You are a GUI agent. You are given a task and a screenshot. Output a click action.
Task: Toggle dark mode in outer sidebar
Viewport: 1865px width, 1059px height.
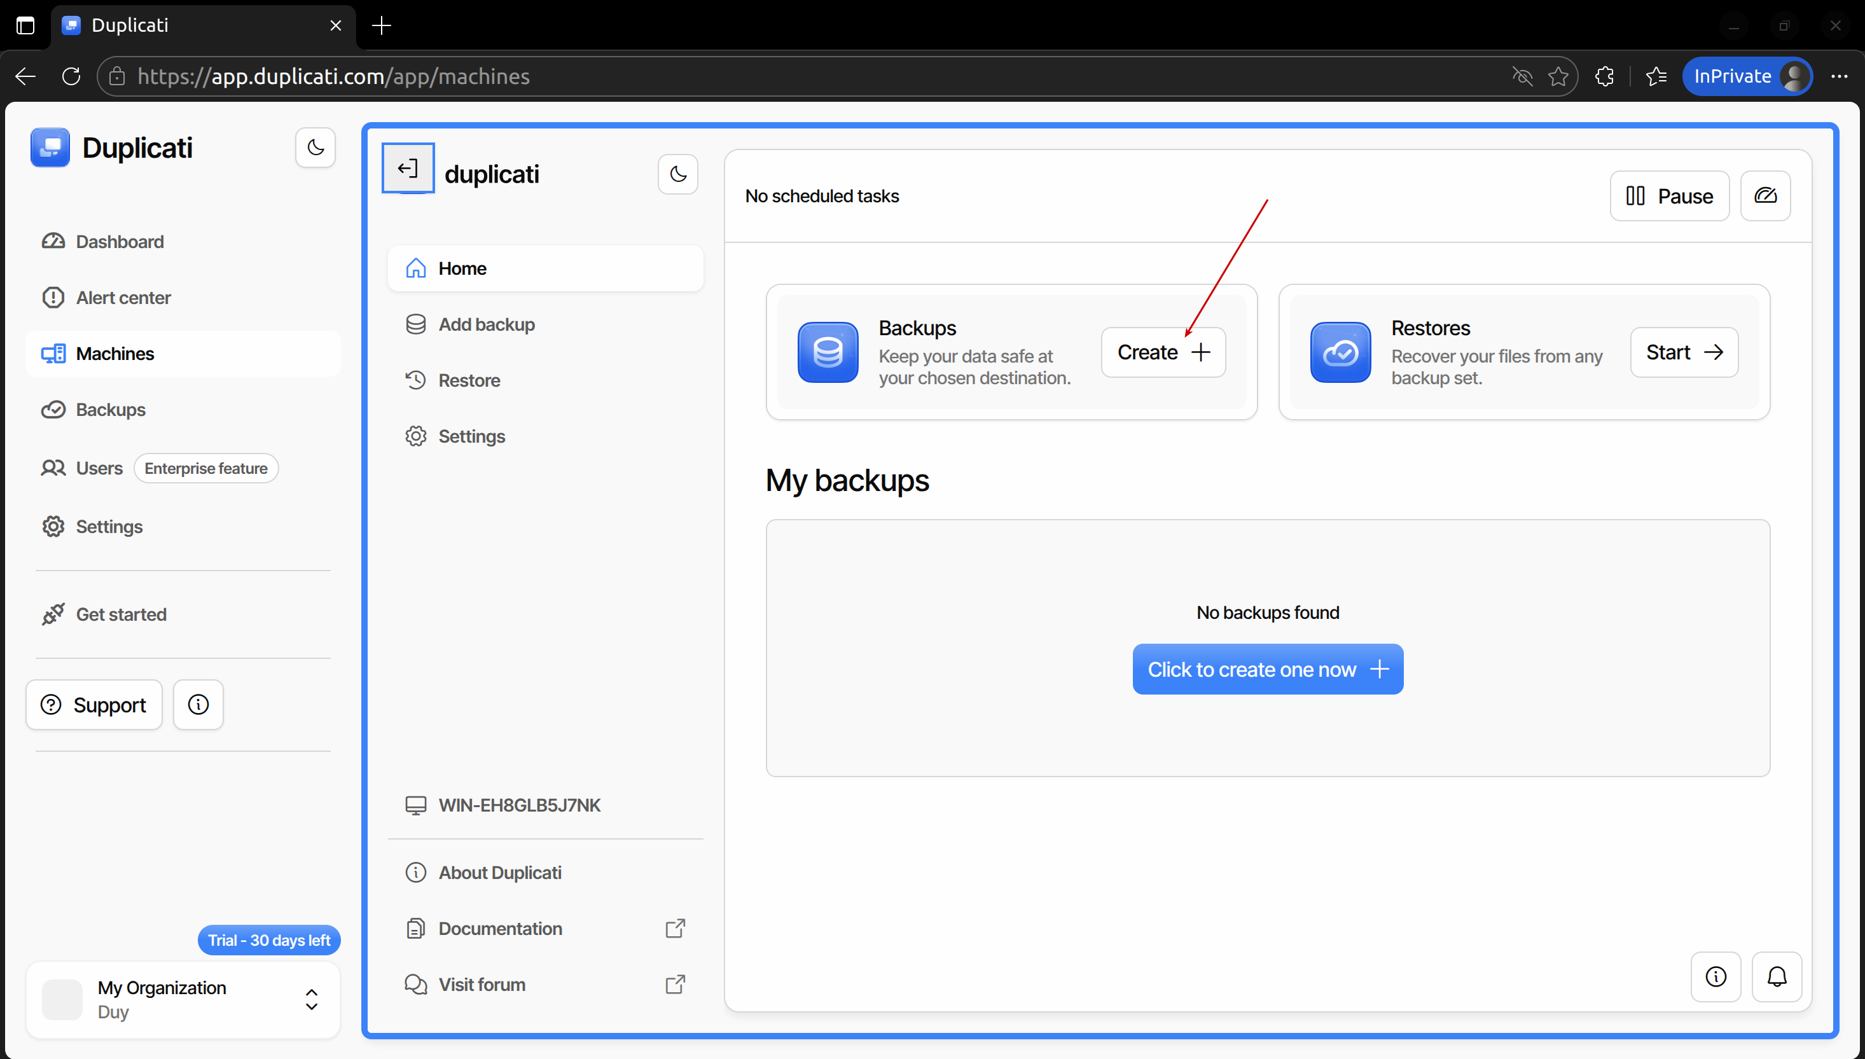tap(315, 148)
